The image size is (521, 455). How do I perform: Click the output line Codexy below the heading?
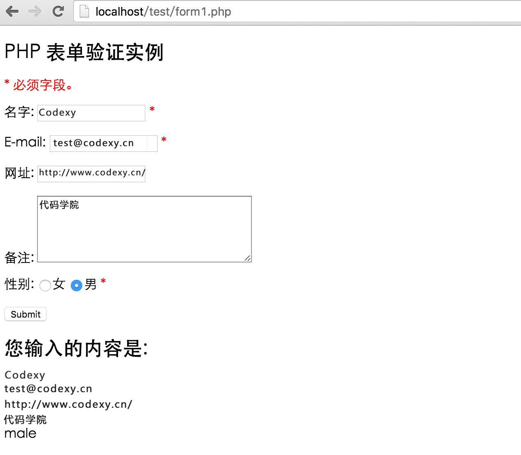tap(25, 375)
